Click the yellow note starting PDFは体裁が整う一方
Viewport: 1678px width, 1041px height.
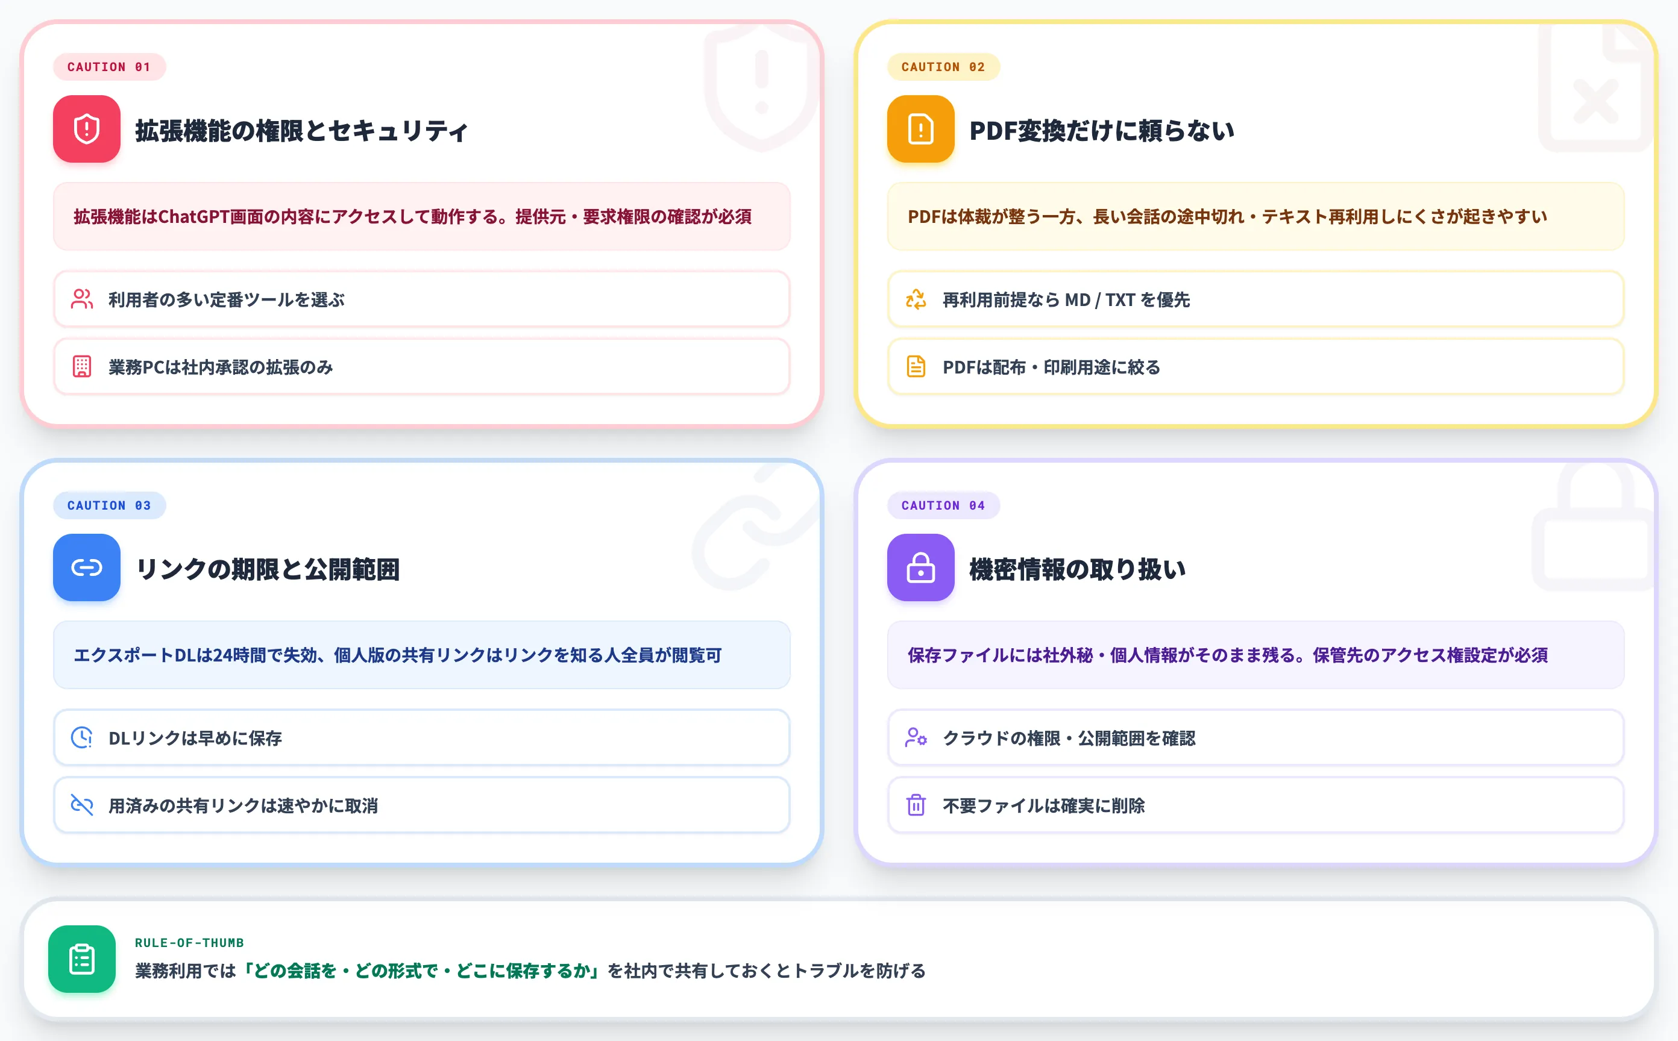(1255, 216)
